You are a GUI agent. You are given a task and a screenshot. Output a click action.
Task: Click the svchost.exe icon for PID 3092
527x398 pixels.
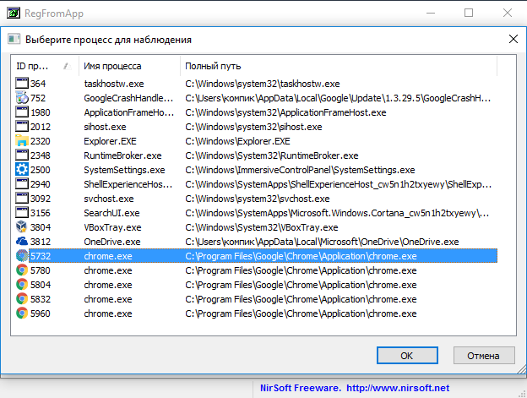(x=22, y=199)
